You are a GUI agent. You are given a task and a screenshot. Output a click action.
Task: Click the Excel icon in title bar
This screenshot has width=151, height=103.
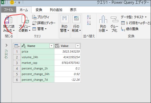point(3,2)
